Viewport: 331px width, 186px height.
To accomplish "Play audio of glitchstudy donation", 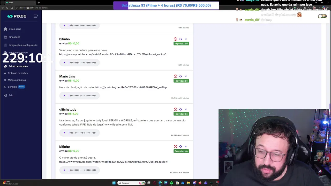I will point(64,133).
